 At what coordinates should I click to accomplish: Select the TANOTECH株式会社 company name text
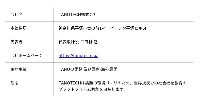click(x=78, y=15)
